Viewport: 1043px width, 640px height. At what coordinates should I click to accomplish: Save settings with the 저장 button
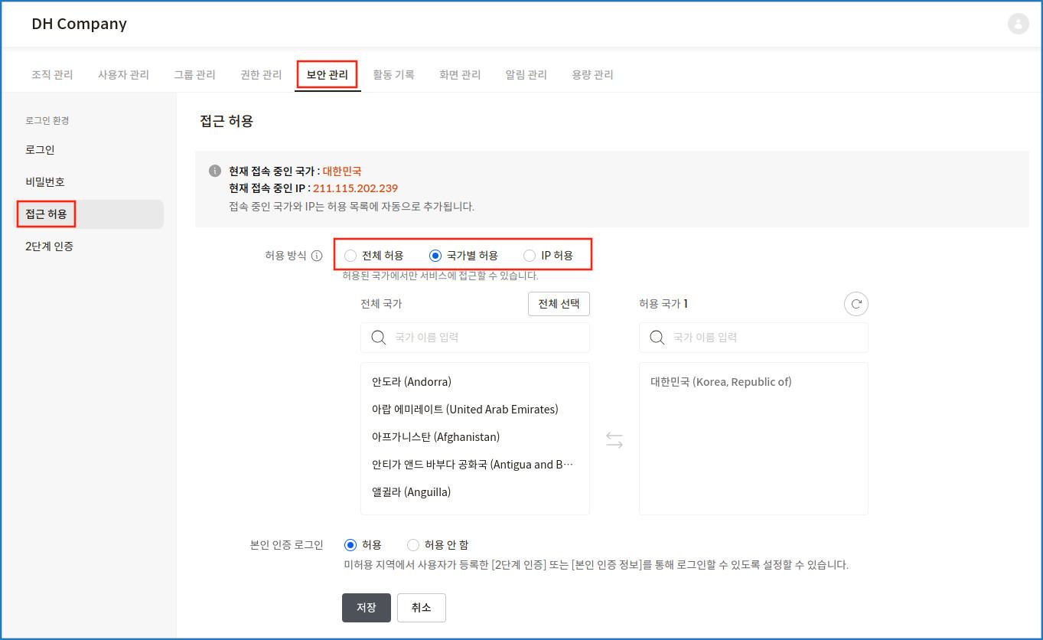tap(367, 608)
